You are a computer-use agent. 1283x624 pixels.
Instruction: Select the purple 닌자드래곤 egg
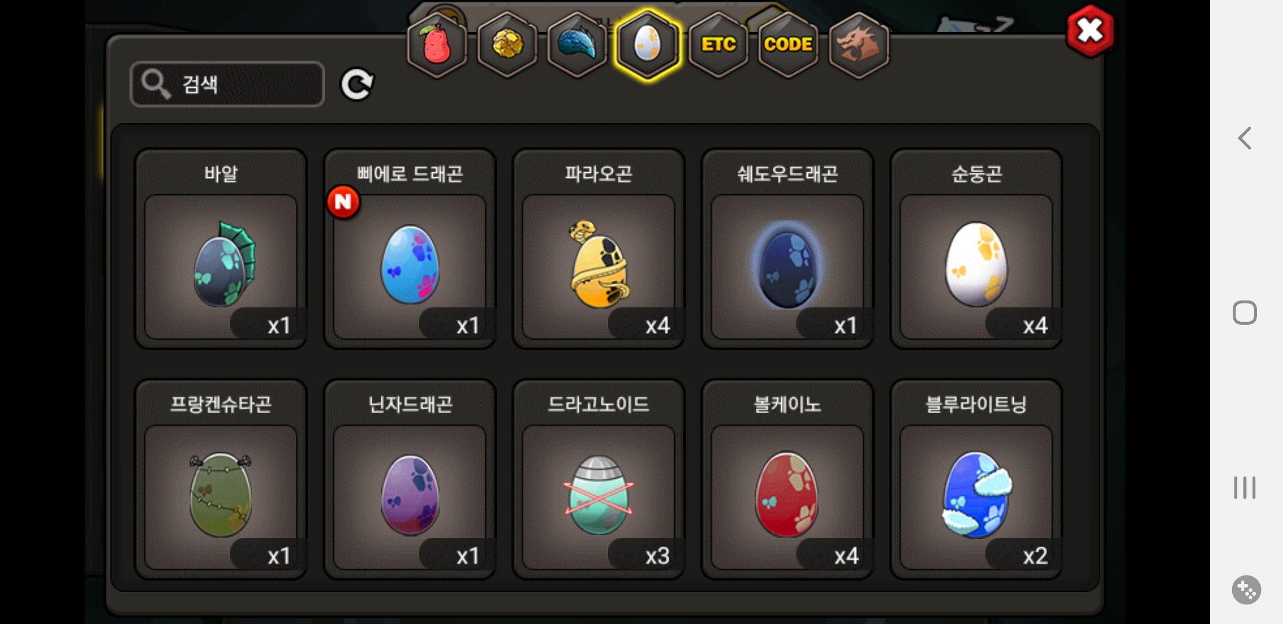410,480
